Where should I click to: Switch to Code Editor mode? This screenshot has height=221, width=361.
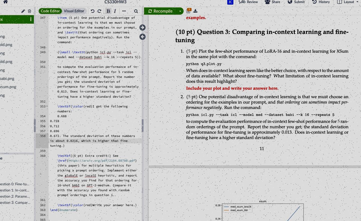pos(50,11)
